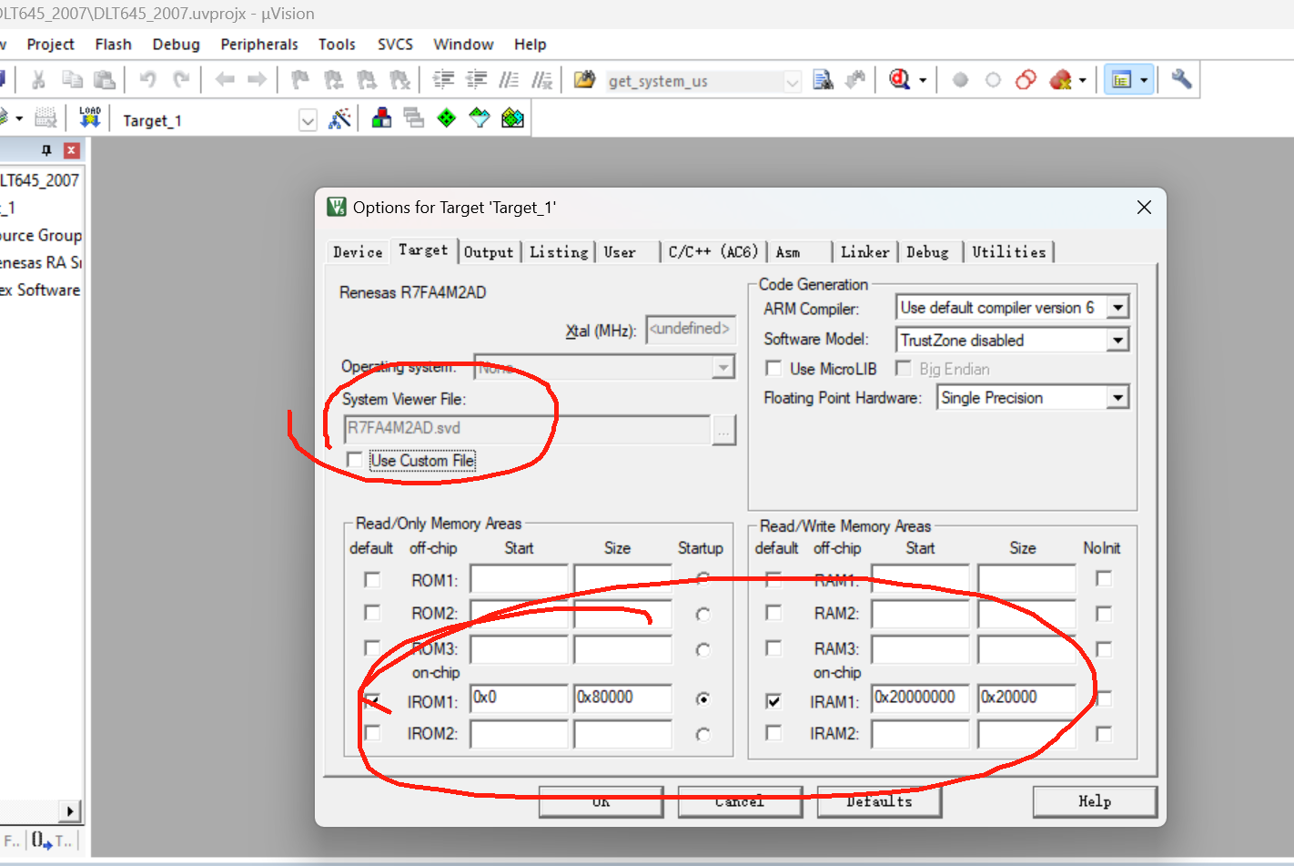Open the Peripherals menu
Screen dimensions: 1294x866
coord(258,44)
